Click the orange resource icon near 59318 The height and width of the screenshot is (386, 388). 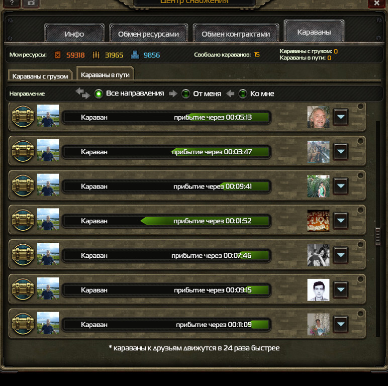[x=58, y=55]
